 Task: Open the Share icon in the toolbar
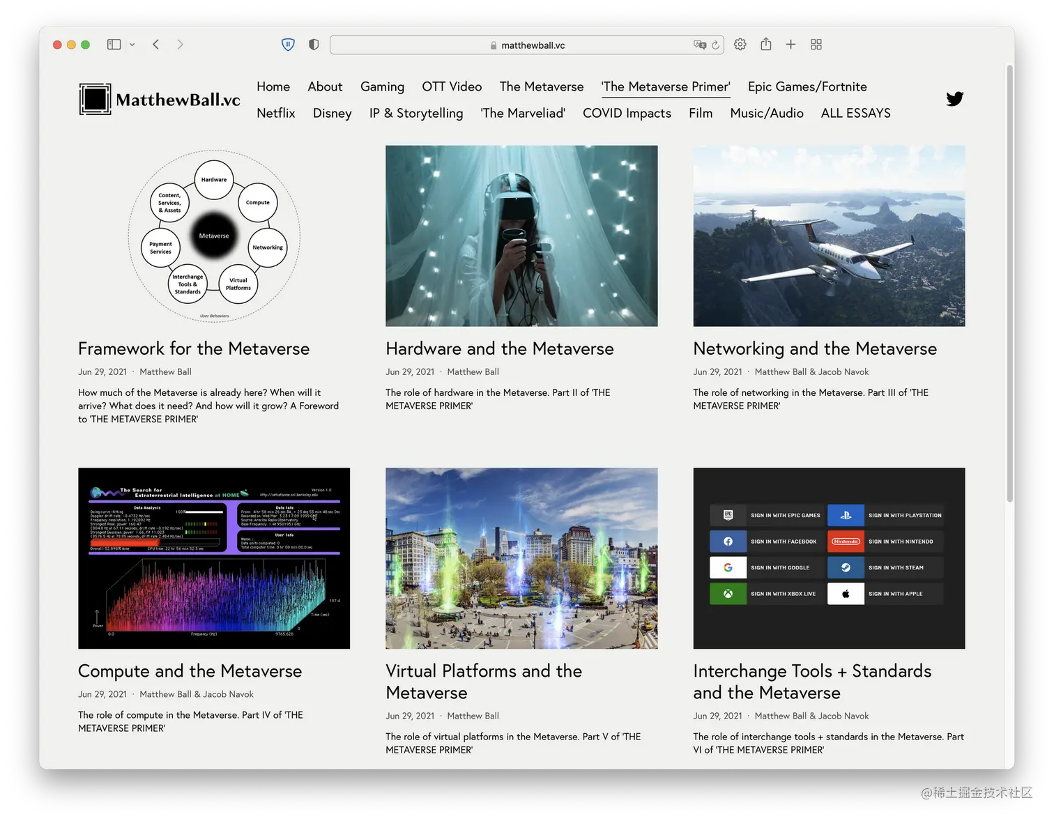766,44
